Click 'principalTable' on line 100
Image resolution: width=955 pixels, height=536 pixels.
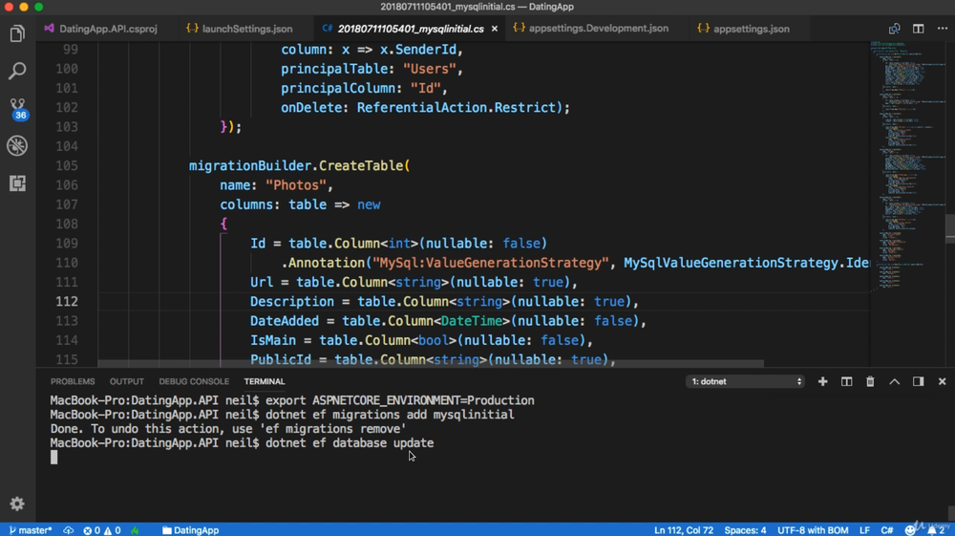click(334, 69)
